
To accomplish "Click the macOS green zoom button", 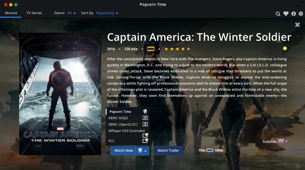I will [16, 5].
